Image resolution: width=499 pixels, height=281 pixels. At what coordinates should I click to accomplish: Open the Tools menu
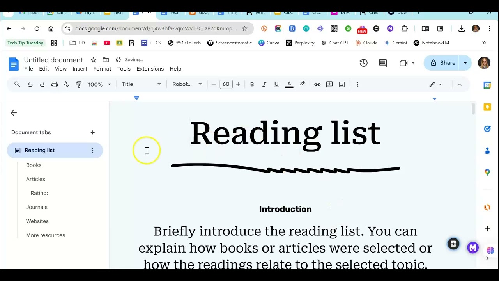124,69
